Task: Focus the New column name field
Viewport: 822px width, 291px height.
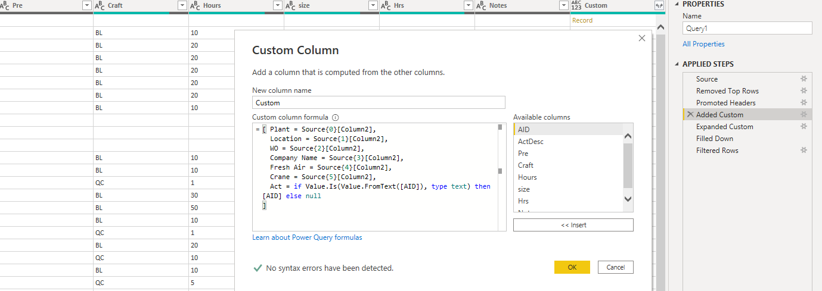Action: [x=379, y=102]
